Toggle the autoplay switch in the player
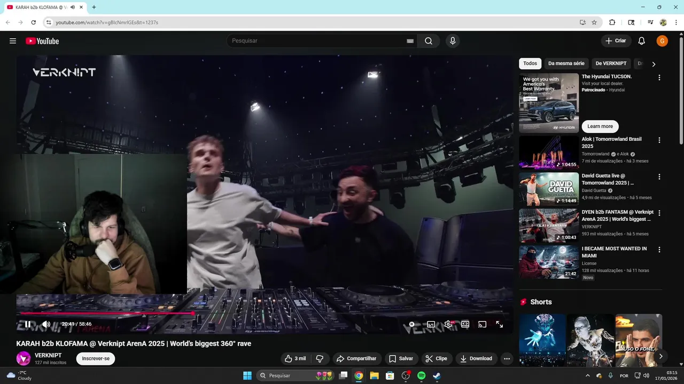 (412, 324)
